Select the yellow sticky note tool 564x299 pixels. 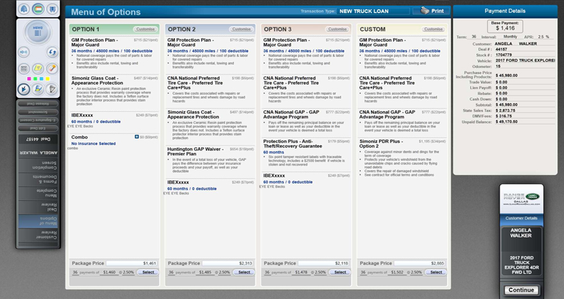pyautogui.click(x=38, y=68)
